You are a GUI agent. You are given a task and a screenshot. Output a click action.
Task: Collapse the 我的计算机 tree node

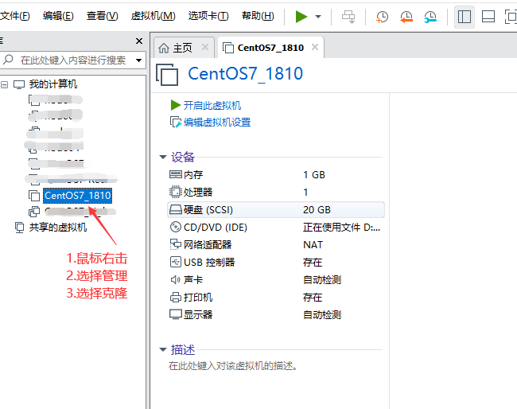coord(4,85)
